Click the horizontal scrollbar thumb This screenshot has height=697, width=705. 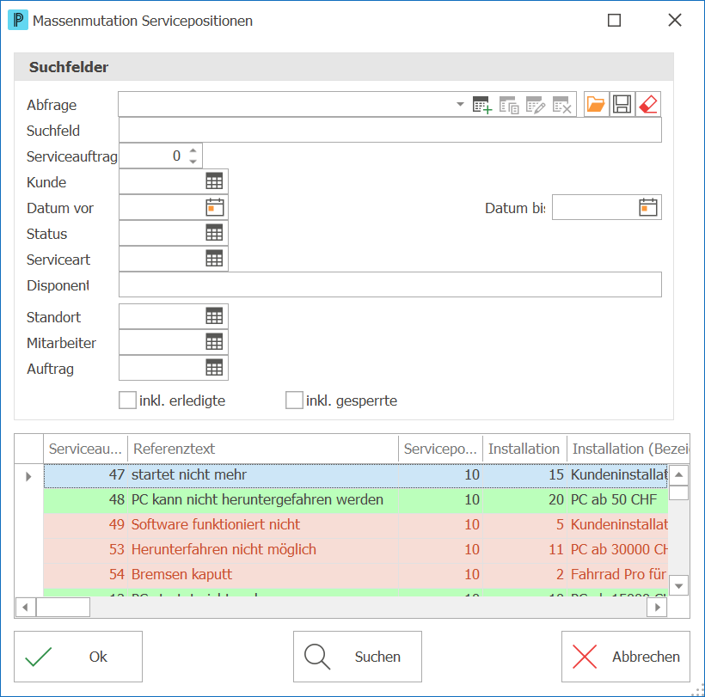coord(63,608)
